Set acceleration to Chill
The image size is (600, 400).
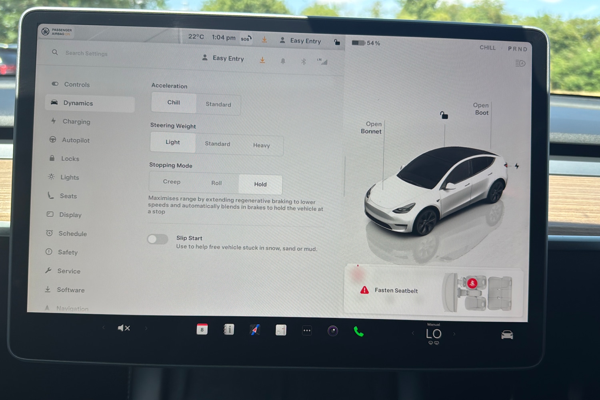tap(174, 103)
